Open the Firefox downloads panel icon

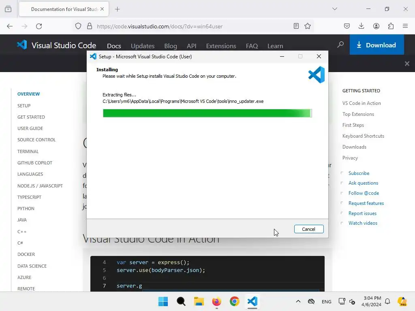pyautogui.click(x=361, y=26)
